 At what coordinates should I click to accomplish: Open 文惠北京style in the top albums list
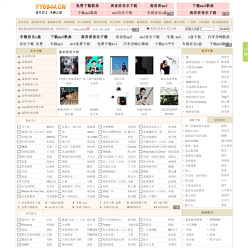point(194,67)
